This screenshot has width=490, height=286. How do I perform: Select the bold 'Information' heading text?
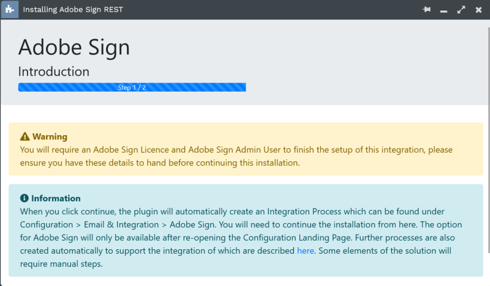coord(56,199)
